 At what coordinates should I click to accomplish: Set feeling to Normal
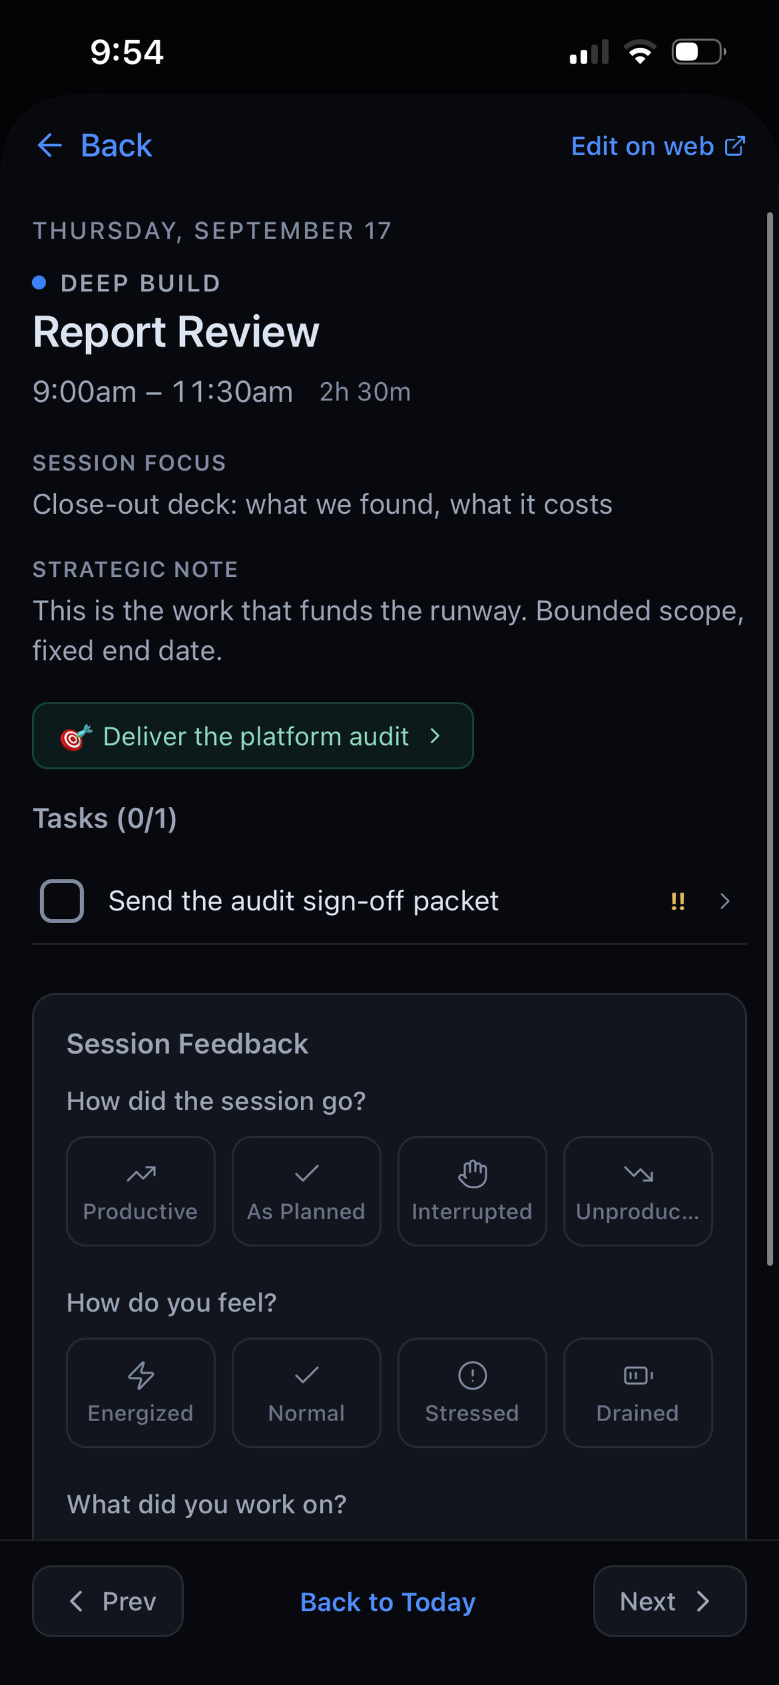(x=306, y=1392)
